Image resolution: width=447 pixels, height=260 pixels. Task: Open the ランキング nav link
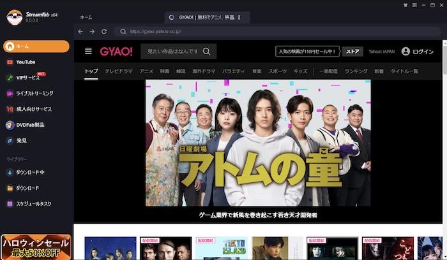356,71
